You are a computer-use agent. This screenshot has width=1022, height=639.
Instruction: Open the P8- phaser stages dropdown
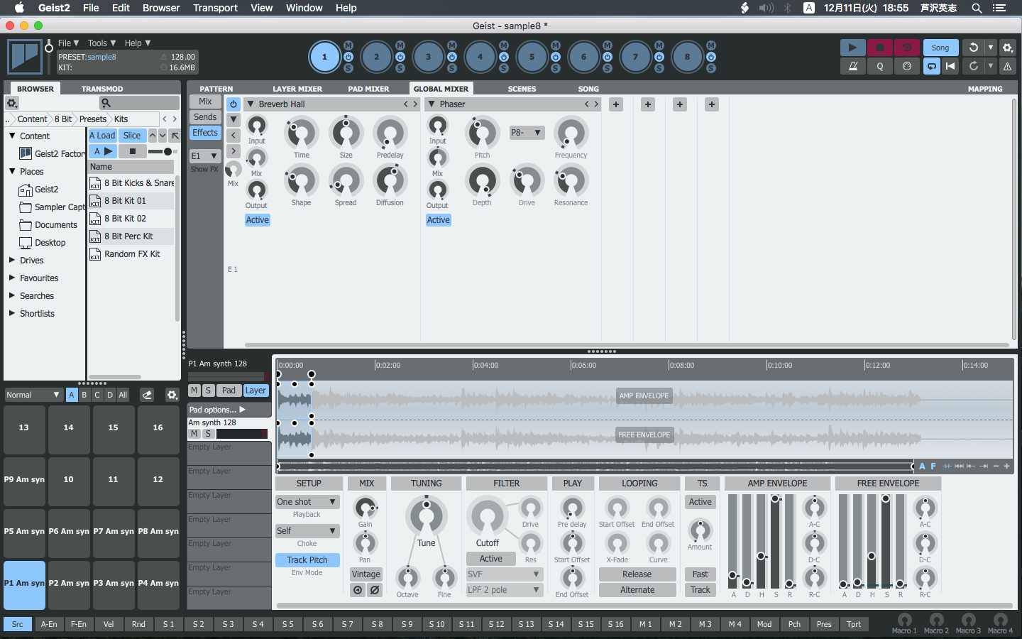tap(527, 133)
